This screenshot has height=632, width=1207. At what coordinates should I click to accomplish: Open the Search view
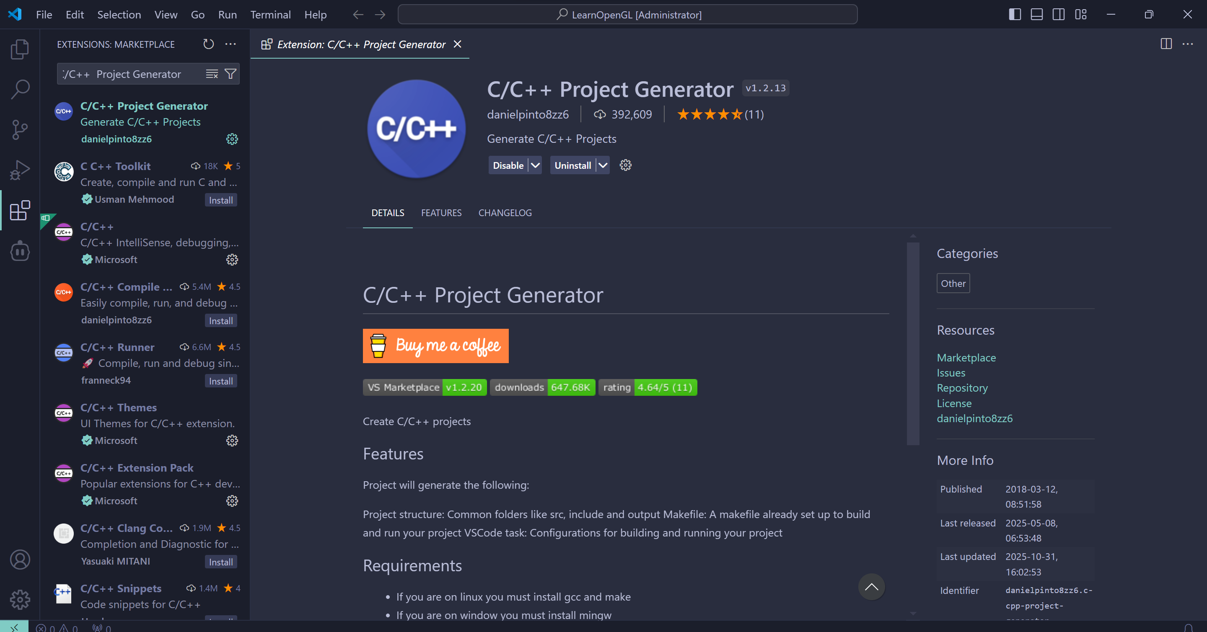click(20, 88)
